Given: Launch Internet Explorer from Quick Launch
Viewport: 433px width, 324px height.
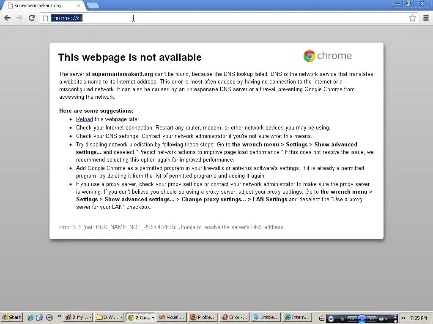Looking at the screenshot, I should point(30,317).
